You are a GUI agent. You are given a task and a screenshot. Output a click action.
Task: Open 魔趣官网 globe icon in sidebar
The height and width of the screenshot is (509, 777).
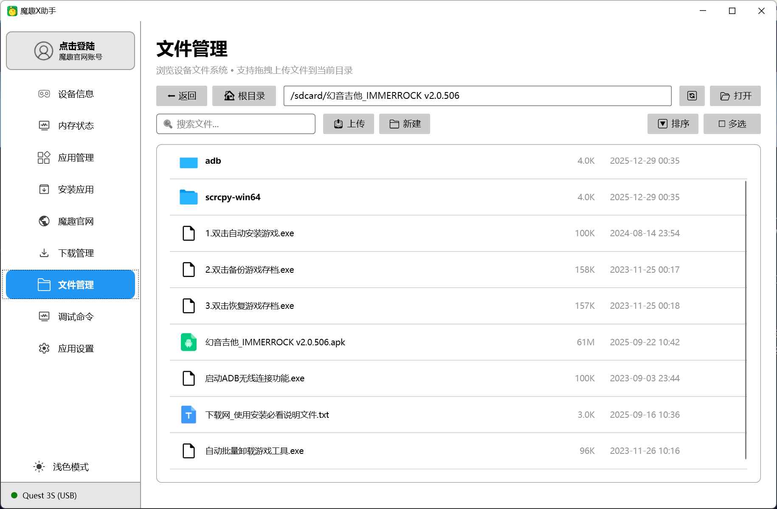click(44, 221)
